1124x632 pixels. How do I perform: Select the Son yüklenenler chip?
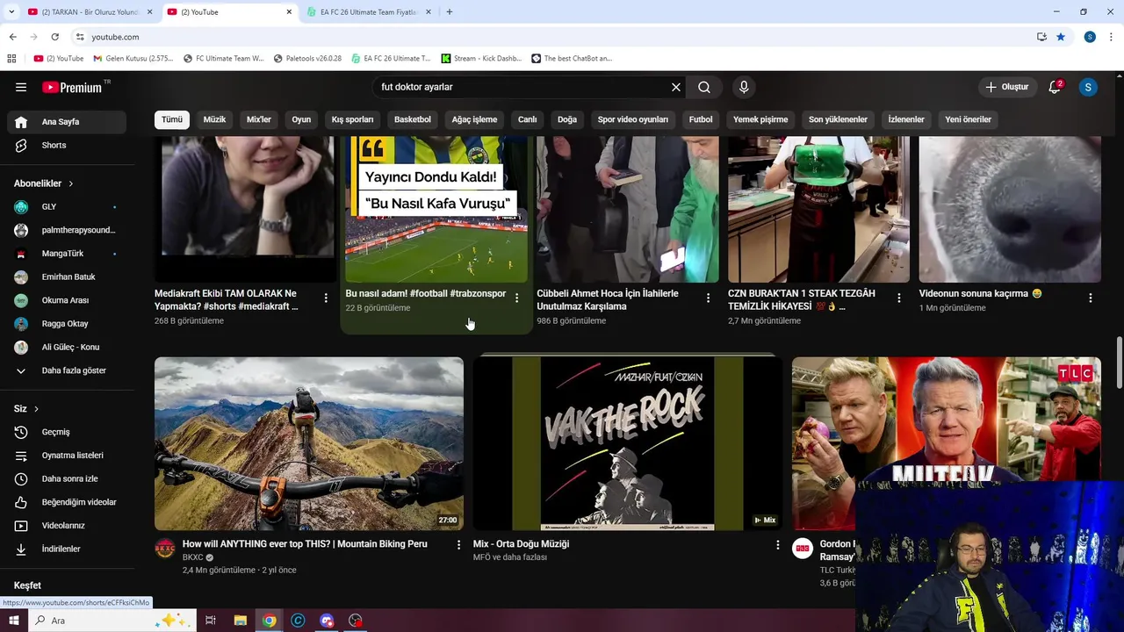838,119
